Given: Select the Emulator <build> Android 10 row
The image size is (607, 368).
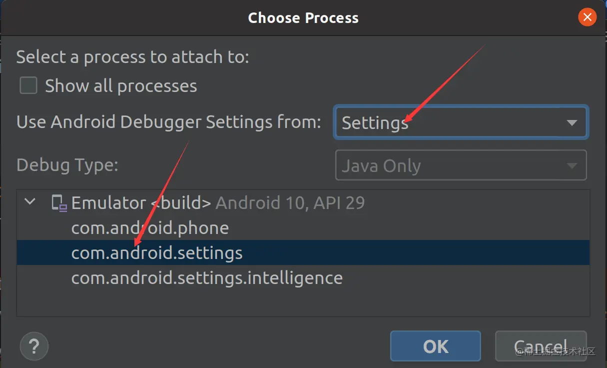Looking at the screenshot, I should pos(303,203).
